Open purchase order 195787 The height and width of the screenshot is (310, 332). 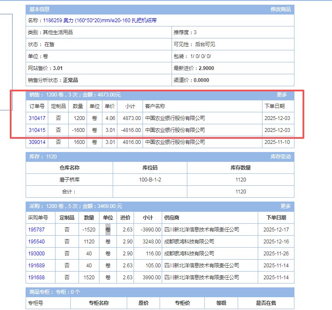tap(36, 230)
